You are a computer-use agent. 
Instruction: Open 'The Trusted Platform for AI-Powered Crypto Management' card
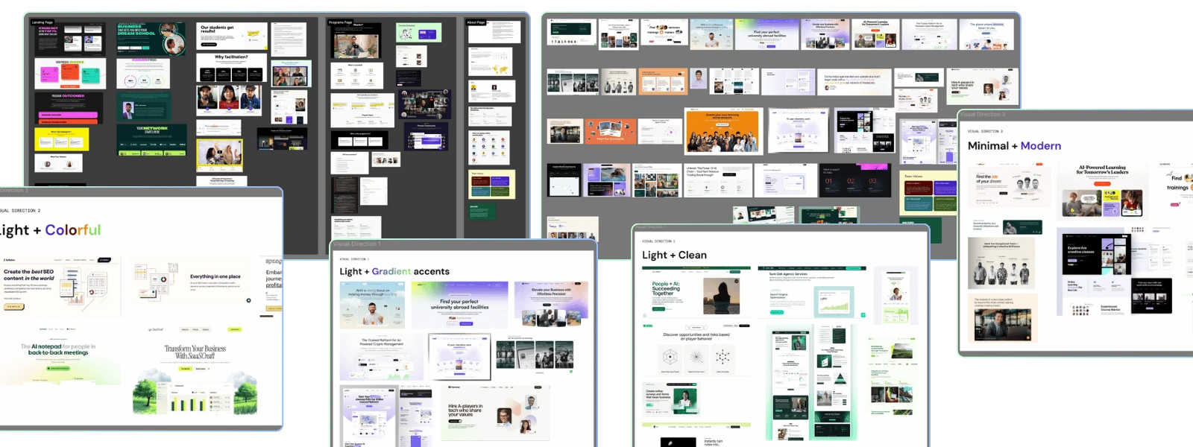coord(382,357)
